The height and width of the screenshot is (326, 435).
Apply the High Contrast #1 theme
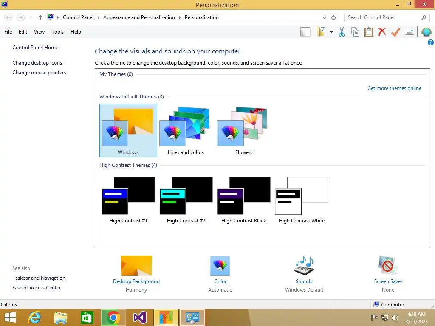tap(128, 200)
